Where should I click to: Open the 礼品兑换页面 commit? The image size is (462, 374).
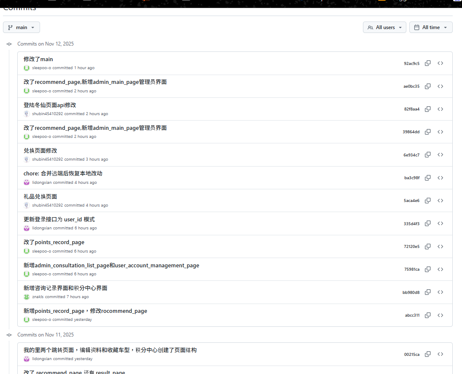(40, 196)
